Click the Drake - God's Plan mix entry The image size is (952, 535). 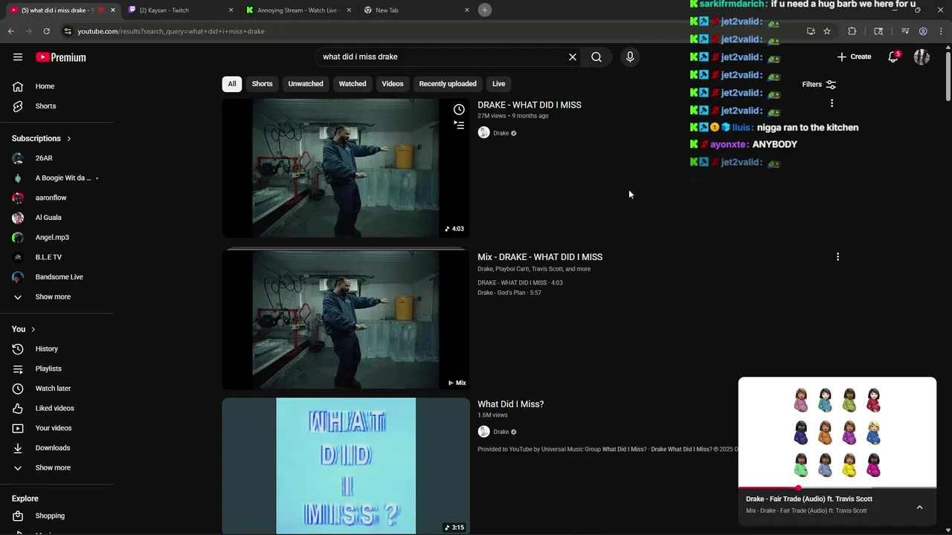click(509, 293)
